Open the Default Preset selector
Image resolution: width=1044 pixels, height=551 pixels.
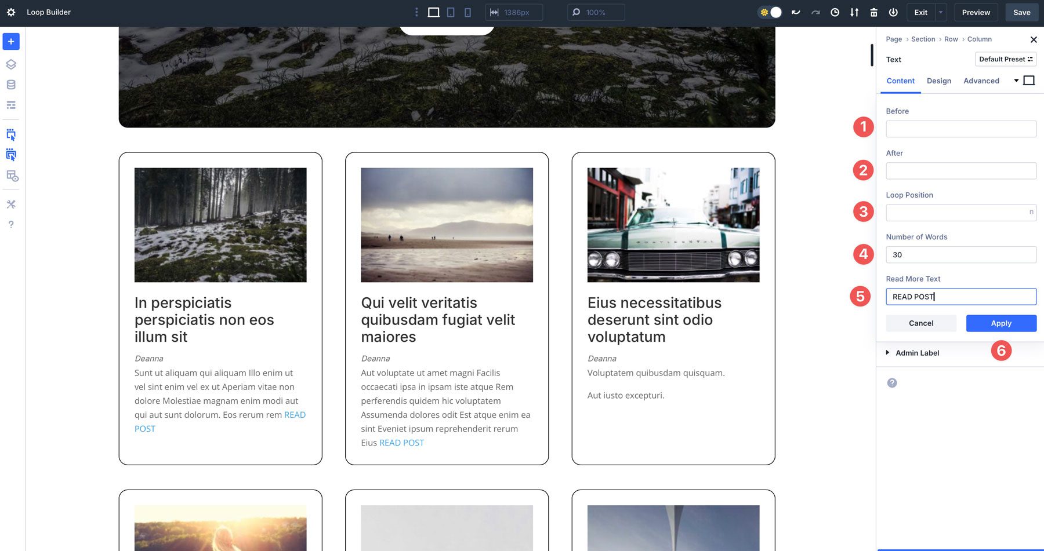tap(1005, 59)
